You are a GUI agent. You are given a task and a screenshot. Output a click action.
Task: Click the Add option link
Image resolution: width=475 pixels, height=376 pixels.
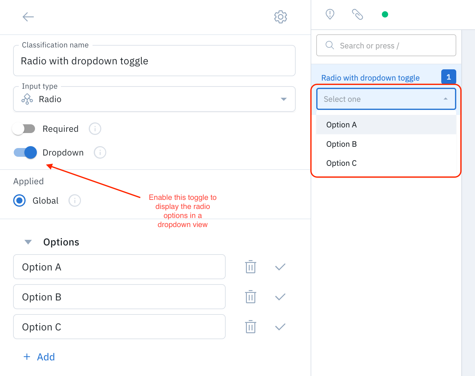point(39,357)
